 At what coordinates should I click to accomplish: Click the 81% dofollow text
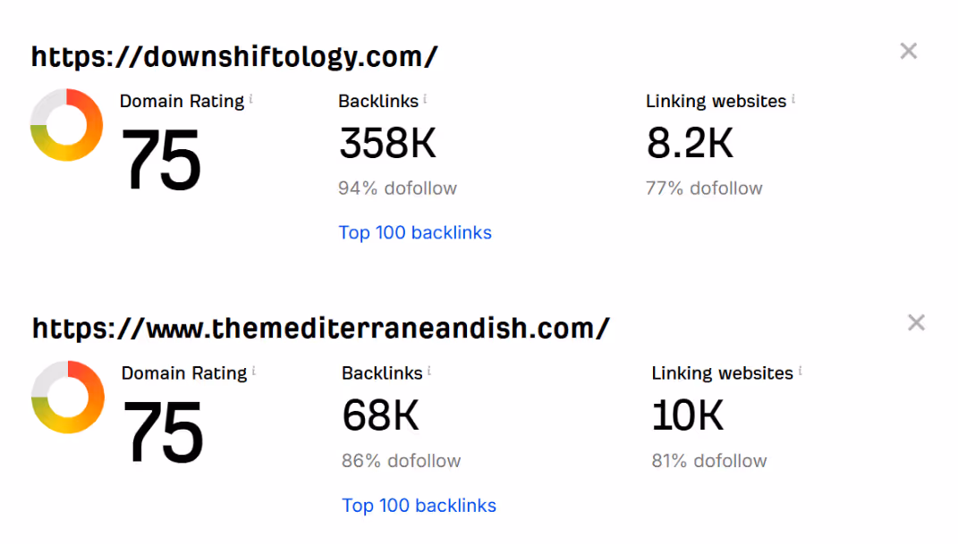tap(708, 460)
